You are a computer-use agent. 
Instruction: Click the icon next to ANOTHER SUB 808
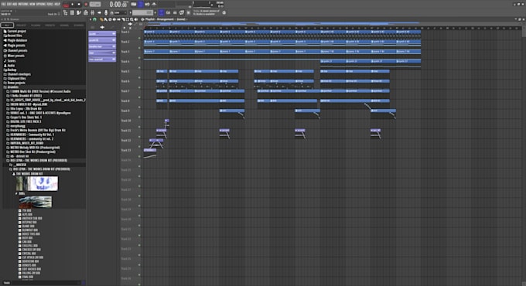coord(20,218)
